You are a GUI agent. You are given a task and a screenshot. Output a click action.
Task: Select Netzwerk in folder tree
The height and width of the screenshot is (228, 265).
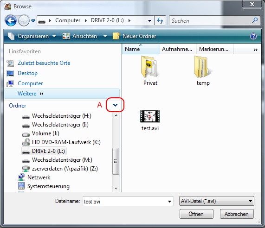click(39, 177)
